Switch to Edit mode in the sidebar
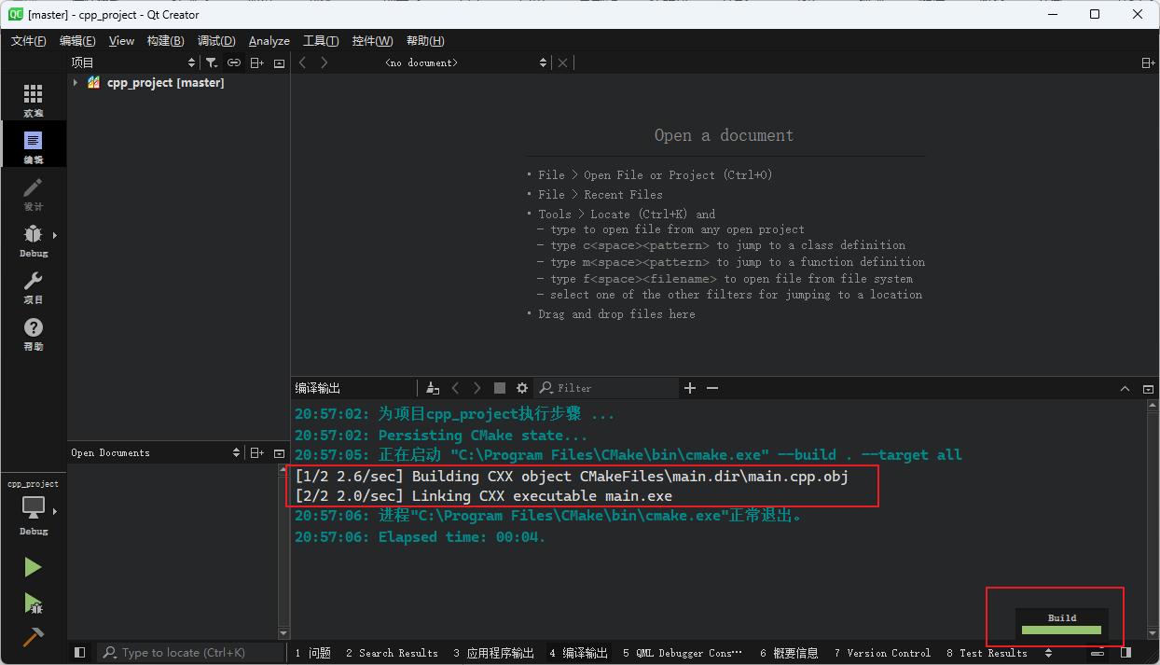1160x665 pixels. point(33,144)
